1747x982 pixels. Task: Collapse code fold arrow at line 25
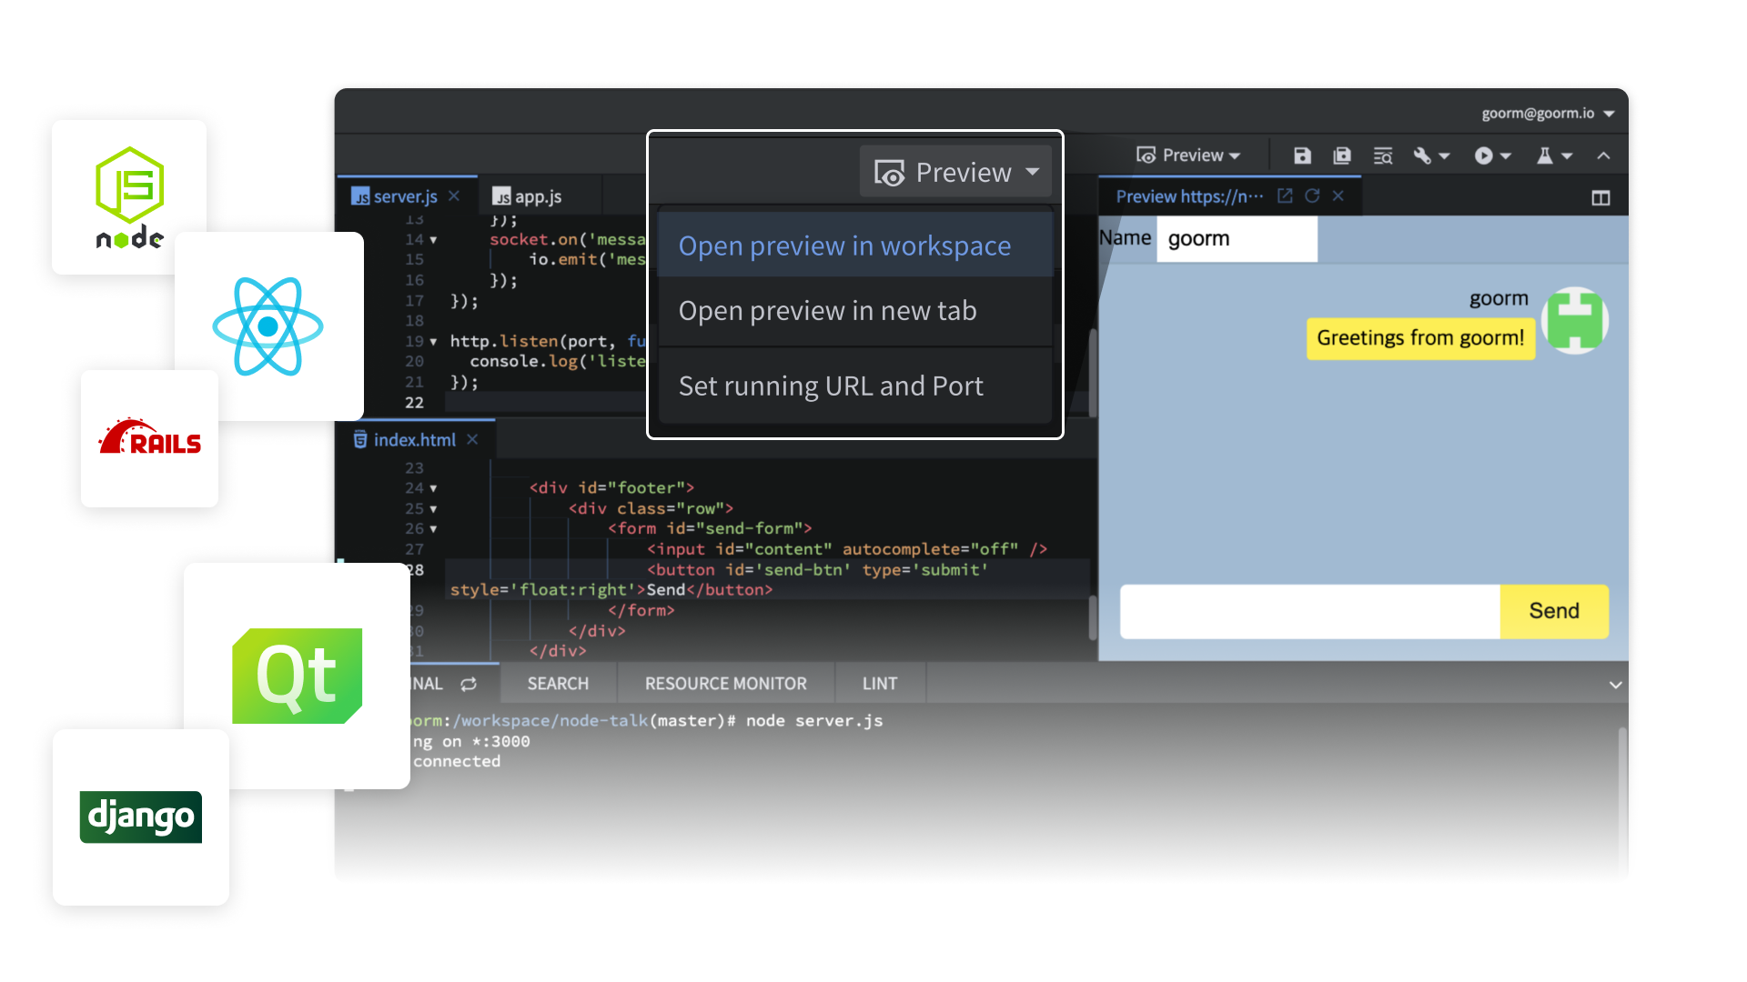[x=433, y=509]
